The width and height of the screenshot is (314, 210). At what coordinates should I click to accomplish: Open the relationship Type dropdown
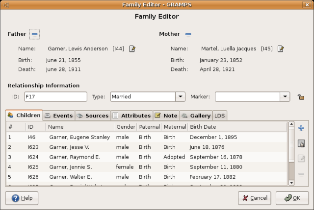(180, 97)
